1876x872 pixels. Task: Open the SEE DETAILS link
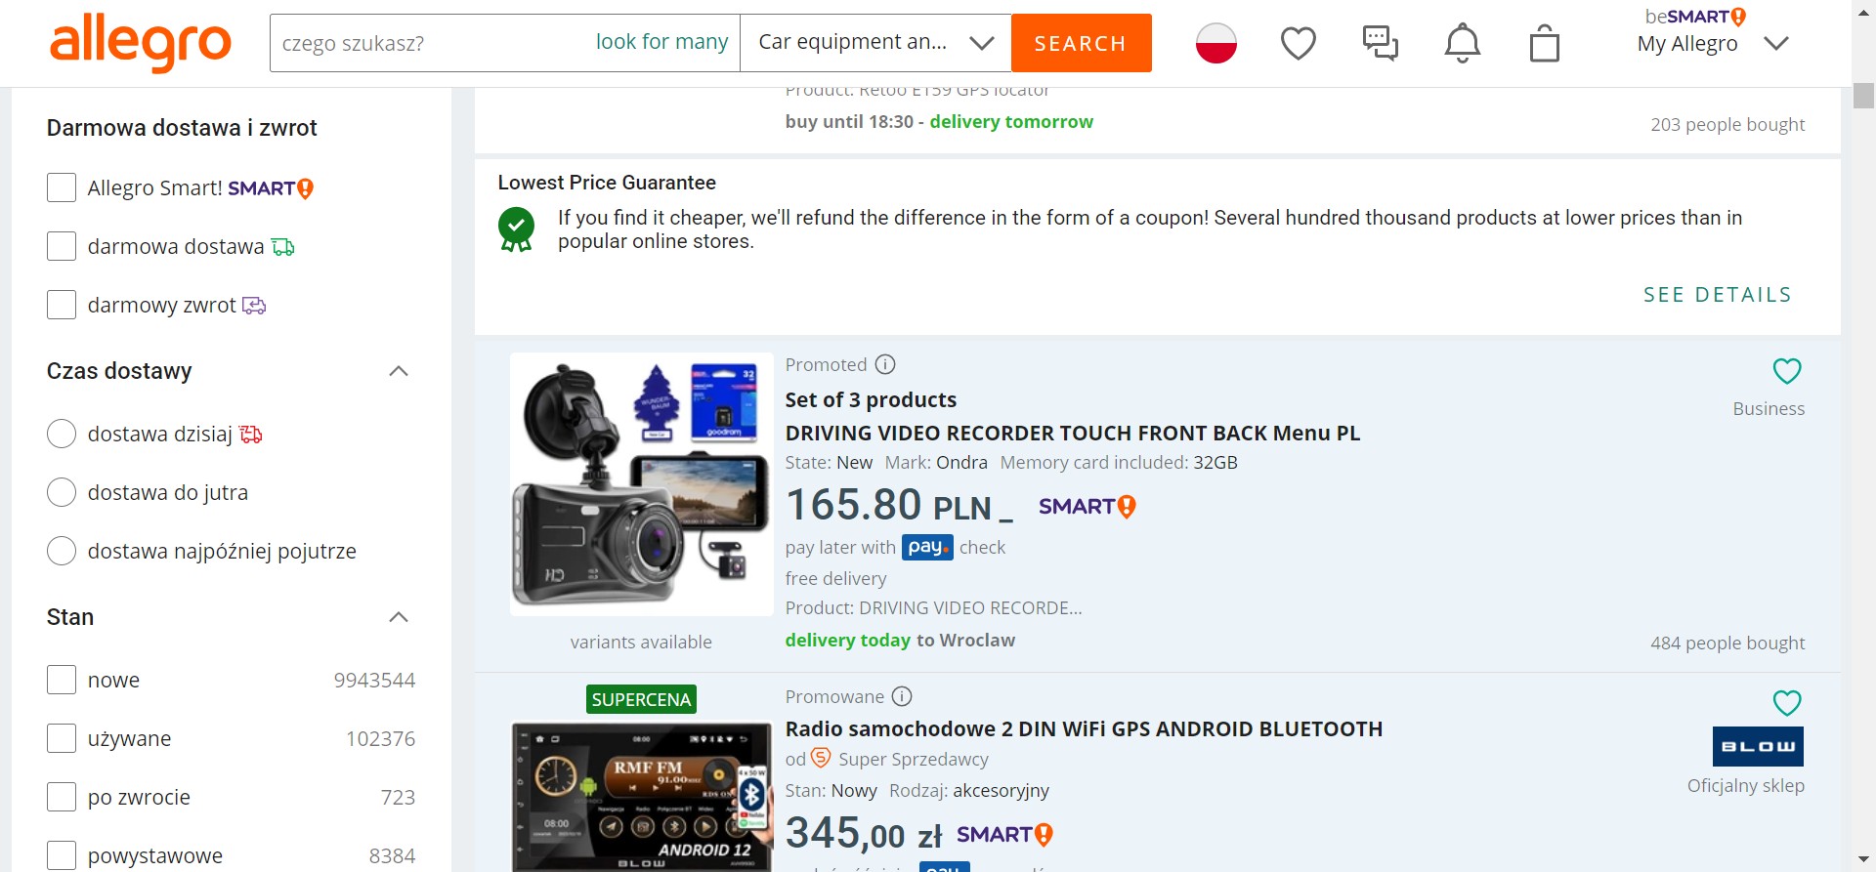click(1717, 295)
